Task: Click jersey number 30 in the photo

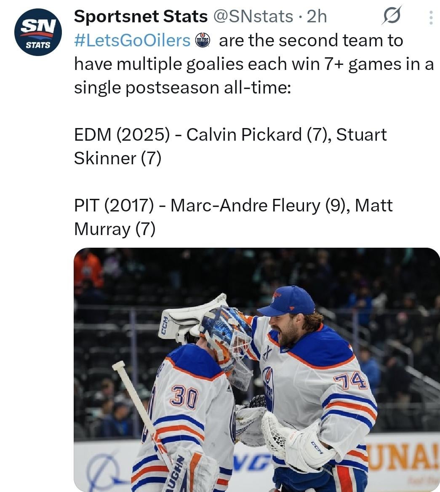Action: click(x=184, y=398)
